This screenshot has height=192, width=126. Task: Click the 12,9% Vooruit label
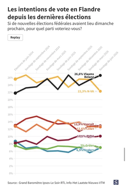(x=84, y=124)
